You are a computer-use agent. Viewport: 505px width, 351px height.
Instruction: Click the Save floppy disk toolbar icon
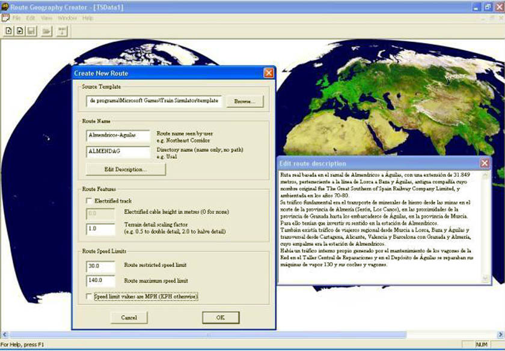pos(31,31)
